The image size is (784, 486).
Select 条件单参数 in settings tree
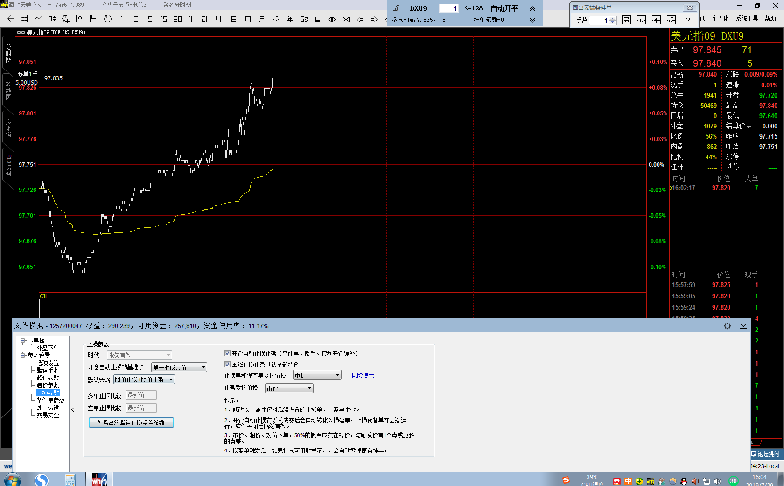50,400
